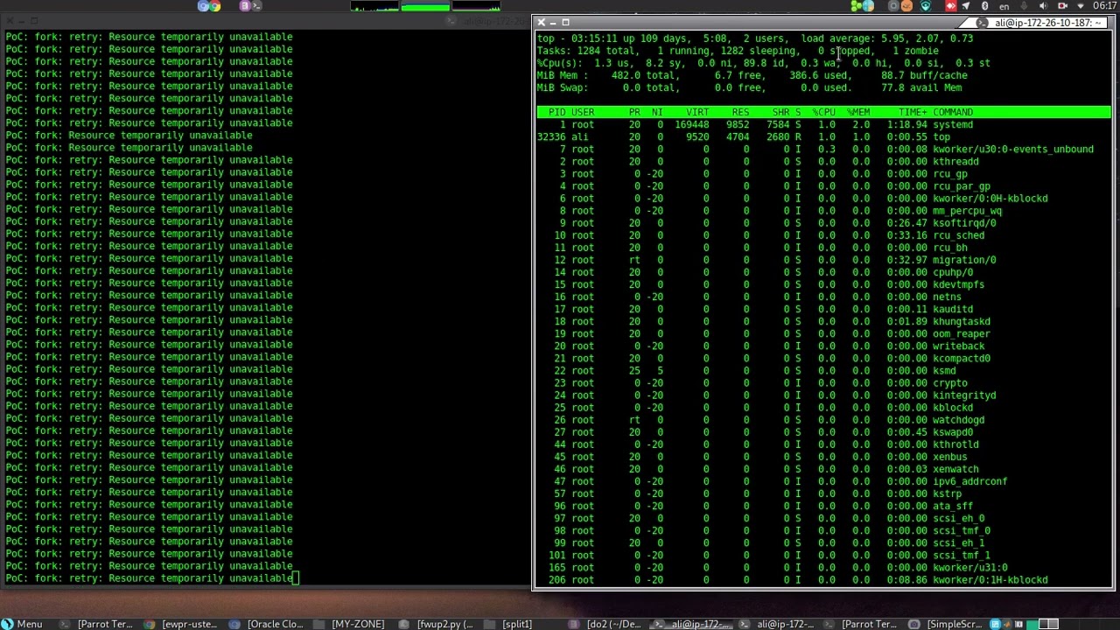Sort top by PID column header
The width and height of the screenshot is (1120, 630).
click(x=556, y=112)
